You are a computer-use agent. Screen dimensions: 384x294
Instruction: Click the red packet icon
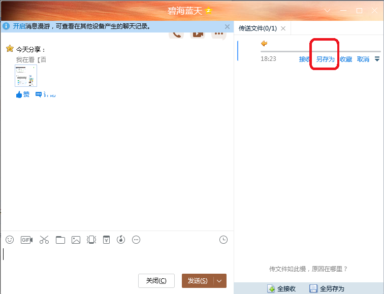[x=106, y=240]
